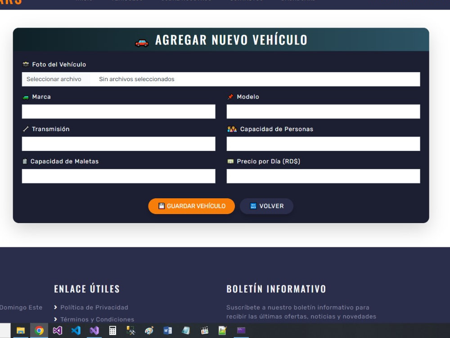Focus the Marca input field
450x338 pixels.
click(118, 111)
